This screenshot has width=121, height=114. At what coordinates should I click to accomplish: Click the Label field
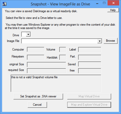click(x=90, y=49)
